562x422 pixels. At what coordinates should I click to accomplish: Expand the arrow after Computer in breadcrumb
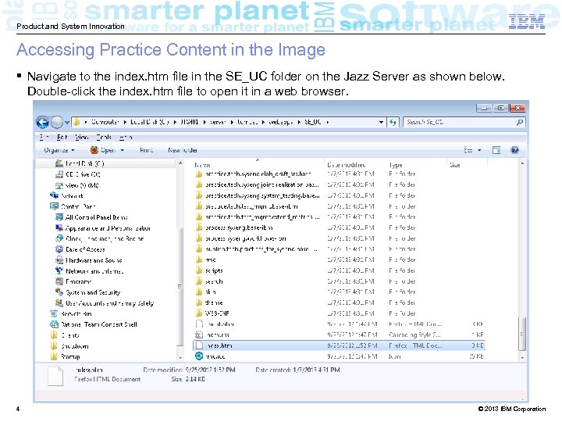[125, 122]
